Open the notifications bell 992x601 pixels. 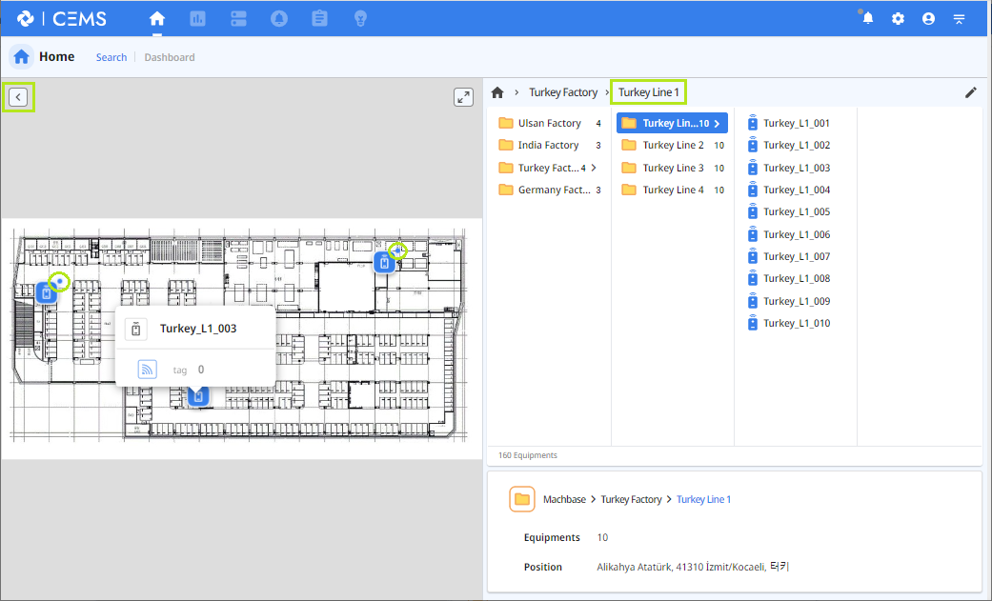pos(867,18)
